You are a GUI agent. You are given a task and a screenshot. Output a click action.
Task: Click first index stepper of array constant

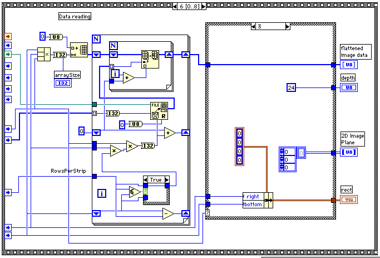tap(282, 152)
